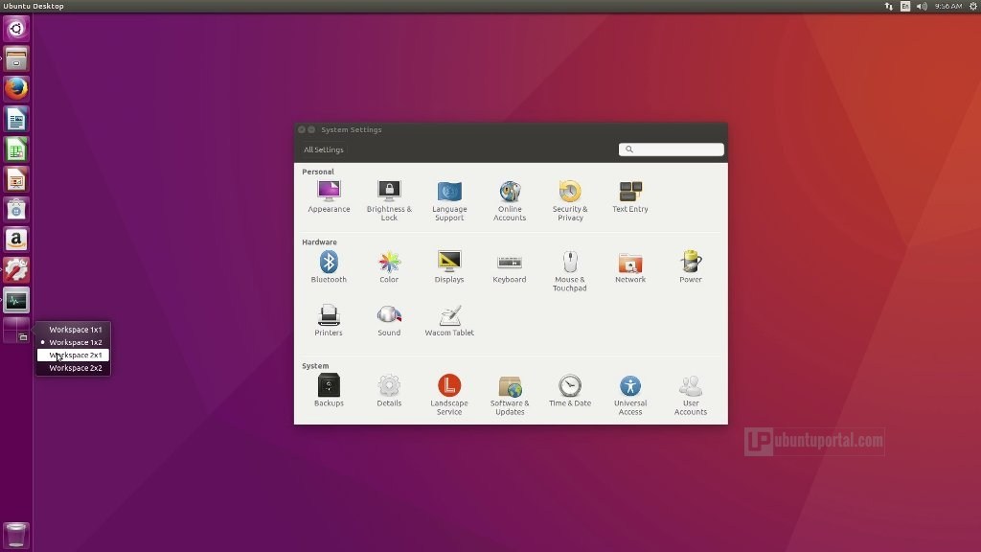This screenshot has width=981, height=552.
Task: Open Brightness & Lock settings
Action: [389, 200]
